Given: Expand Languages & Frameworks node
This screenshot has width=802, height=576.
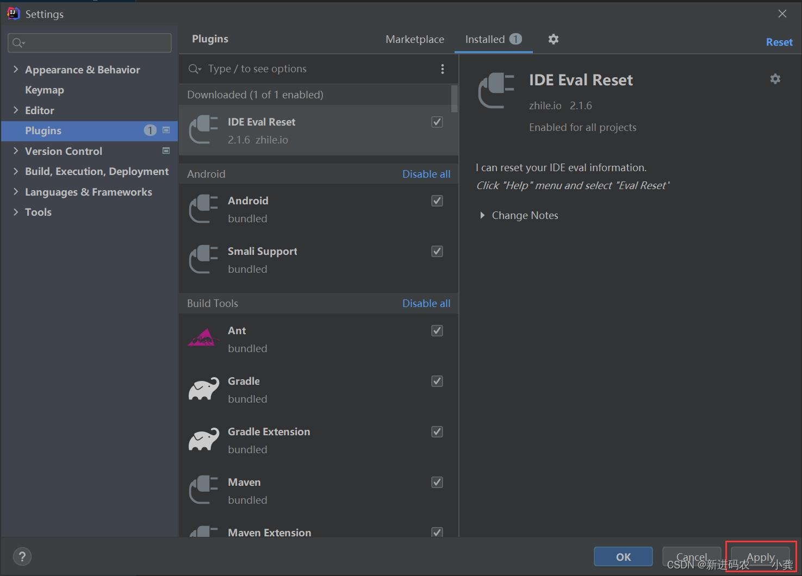Looking at the screenshot, I should click(16, 192).
